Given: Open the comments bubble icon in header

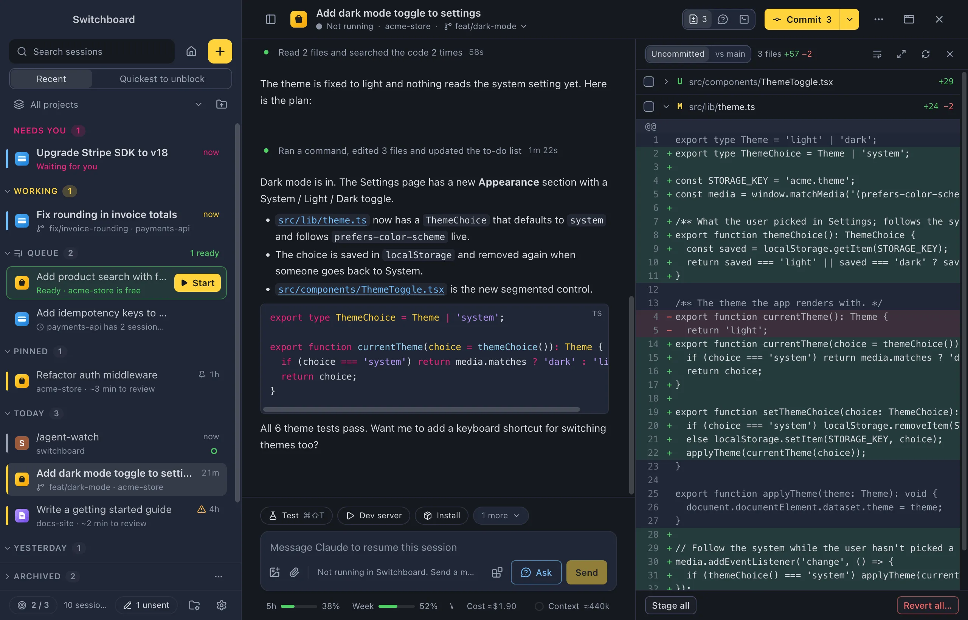Looking at the screenshot, I should pos(723,19).
